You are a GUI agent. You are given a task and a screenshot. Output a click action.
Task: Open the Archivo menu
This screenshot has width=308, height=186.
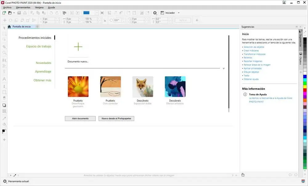click(x=7, y=7)
